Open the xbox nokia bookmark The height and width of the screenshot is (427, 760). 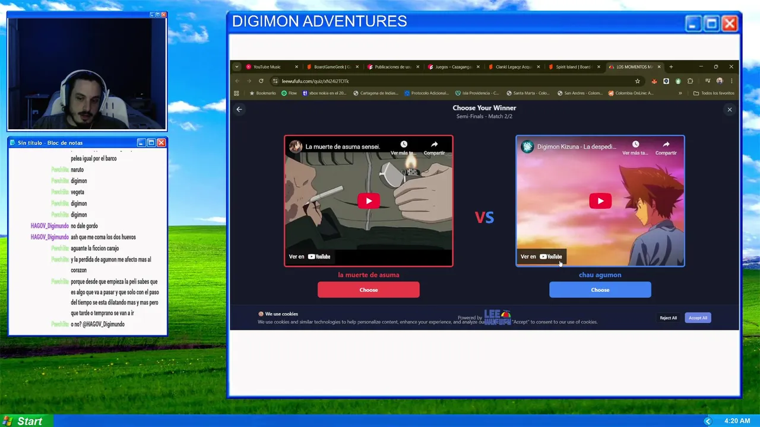[x=325, y=93]
